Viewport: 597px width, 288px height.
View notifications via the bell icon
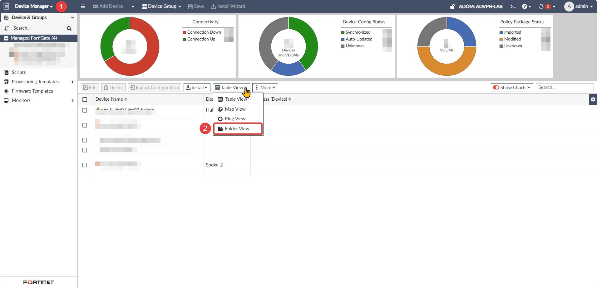point(541,6)
